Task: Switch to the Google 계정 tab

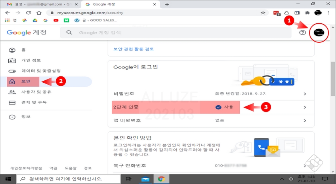Action: click(x=120, y=4)
